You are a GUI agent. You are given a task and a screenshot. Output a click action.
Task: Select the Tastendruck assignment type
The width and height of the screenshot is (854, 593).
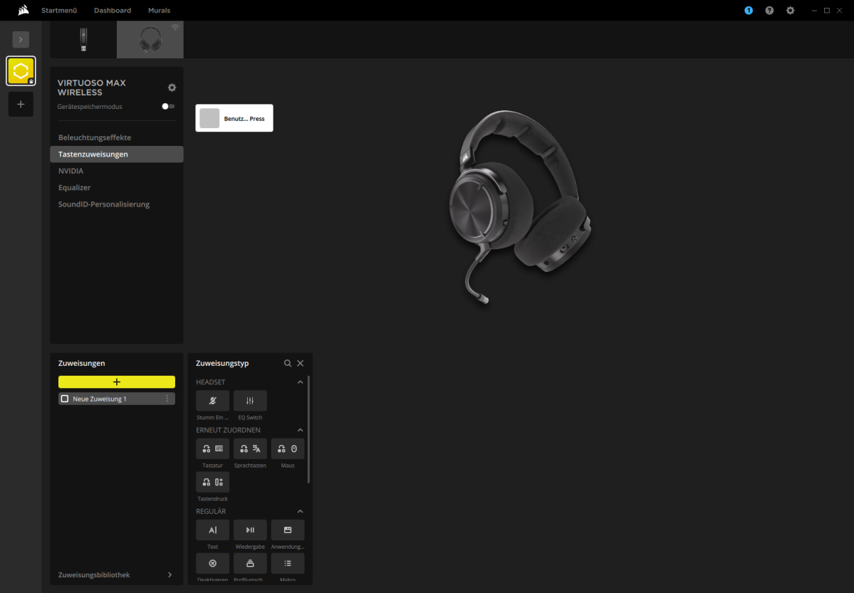tap(212, 482)
